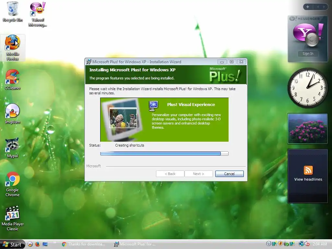Switch to Chrome 'Thanks for downloa...' taskbar item

tap(84, 244)
